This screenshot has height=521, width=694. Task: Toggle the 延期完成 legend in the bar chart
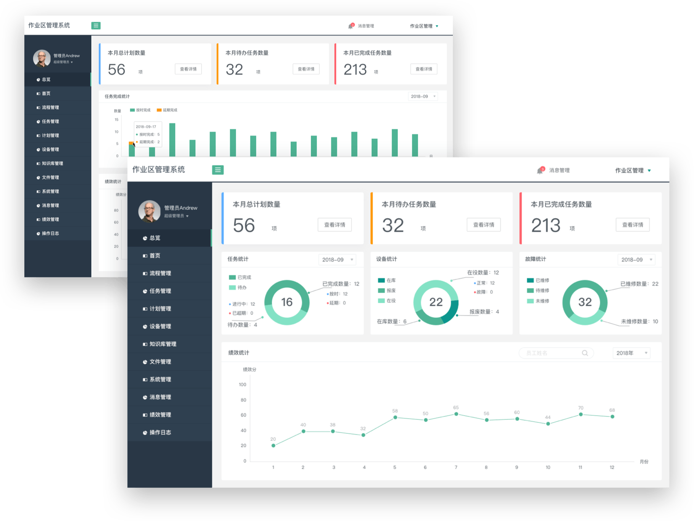(x=167, y=110)
